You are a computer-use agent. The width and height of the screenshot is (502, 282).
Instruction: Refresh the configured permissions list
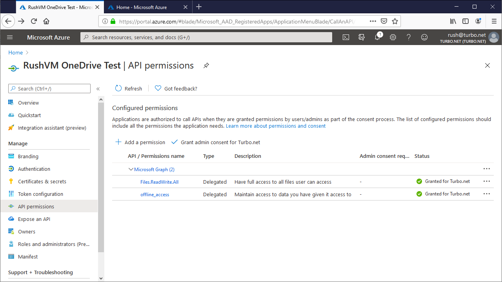click(x=128, y=88)
